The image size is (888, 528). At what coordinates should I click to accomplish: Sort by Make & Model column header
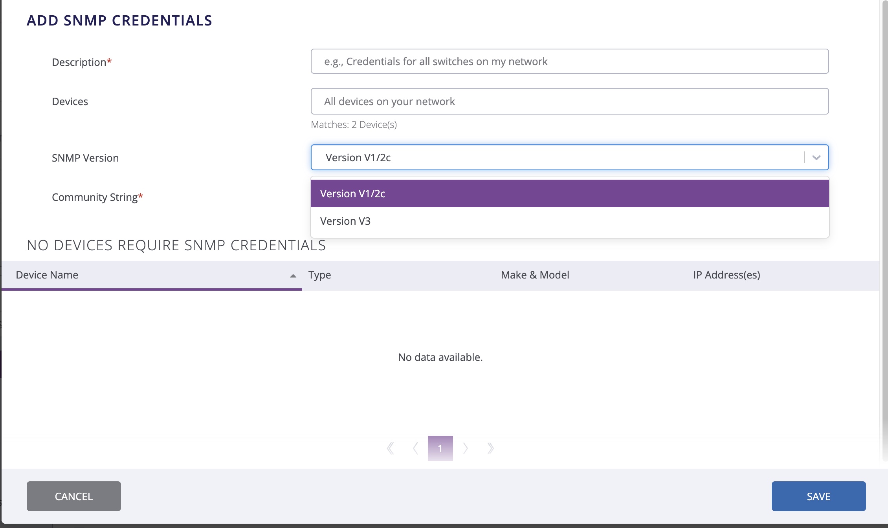(535, 275)
